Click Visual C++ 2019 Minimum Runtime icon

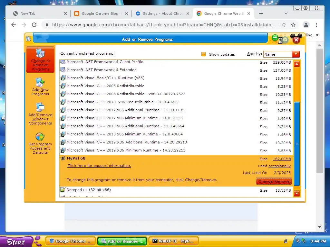[x=63, y=151]
